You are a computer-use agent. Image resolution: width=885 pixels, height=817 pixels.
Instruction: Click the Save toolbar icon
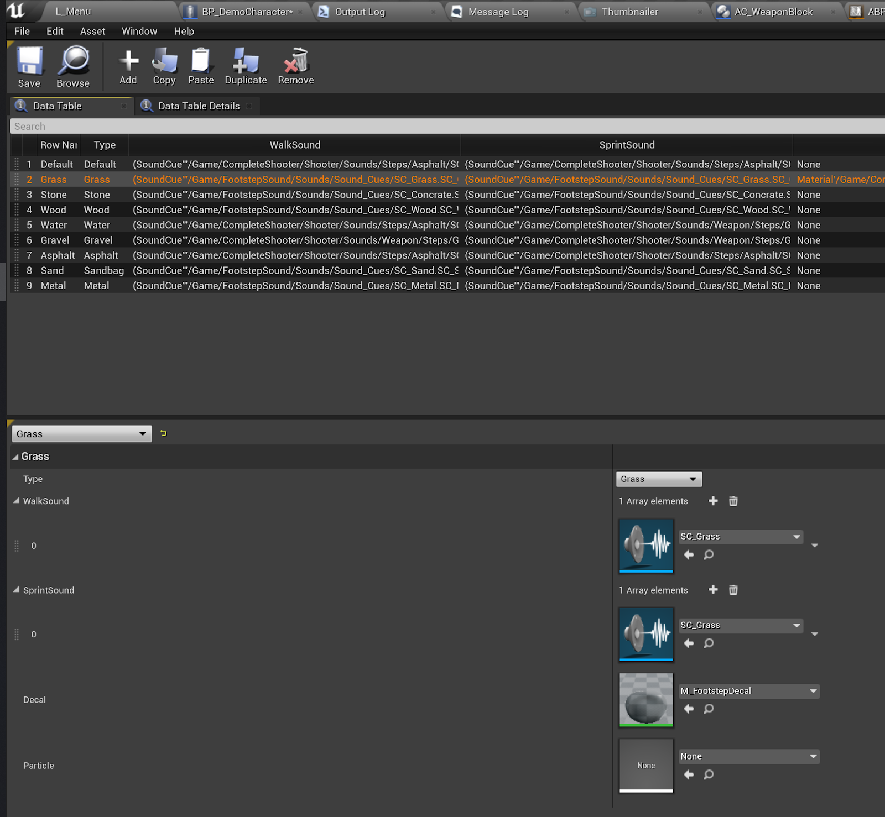[x=29, y=67]
